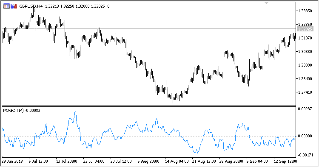This screenshot has width=319, height=167.
Task: Click the one-click trading panel icon
Action: [x=6, y=6]
